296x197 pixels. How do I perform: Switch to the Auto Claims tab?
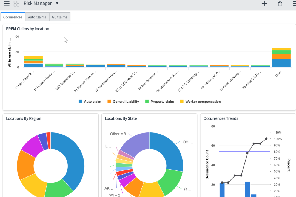(x=37, y=17)
